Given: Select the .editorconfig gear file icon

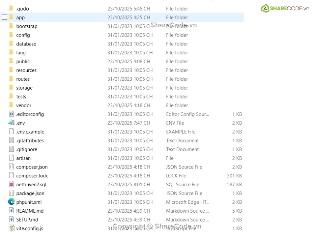Looking at the screenshot, I should pyautogui.click(x=12, y=114).
